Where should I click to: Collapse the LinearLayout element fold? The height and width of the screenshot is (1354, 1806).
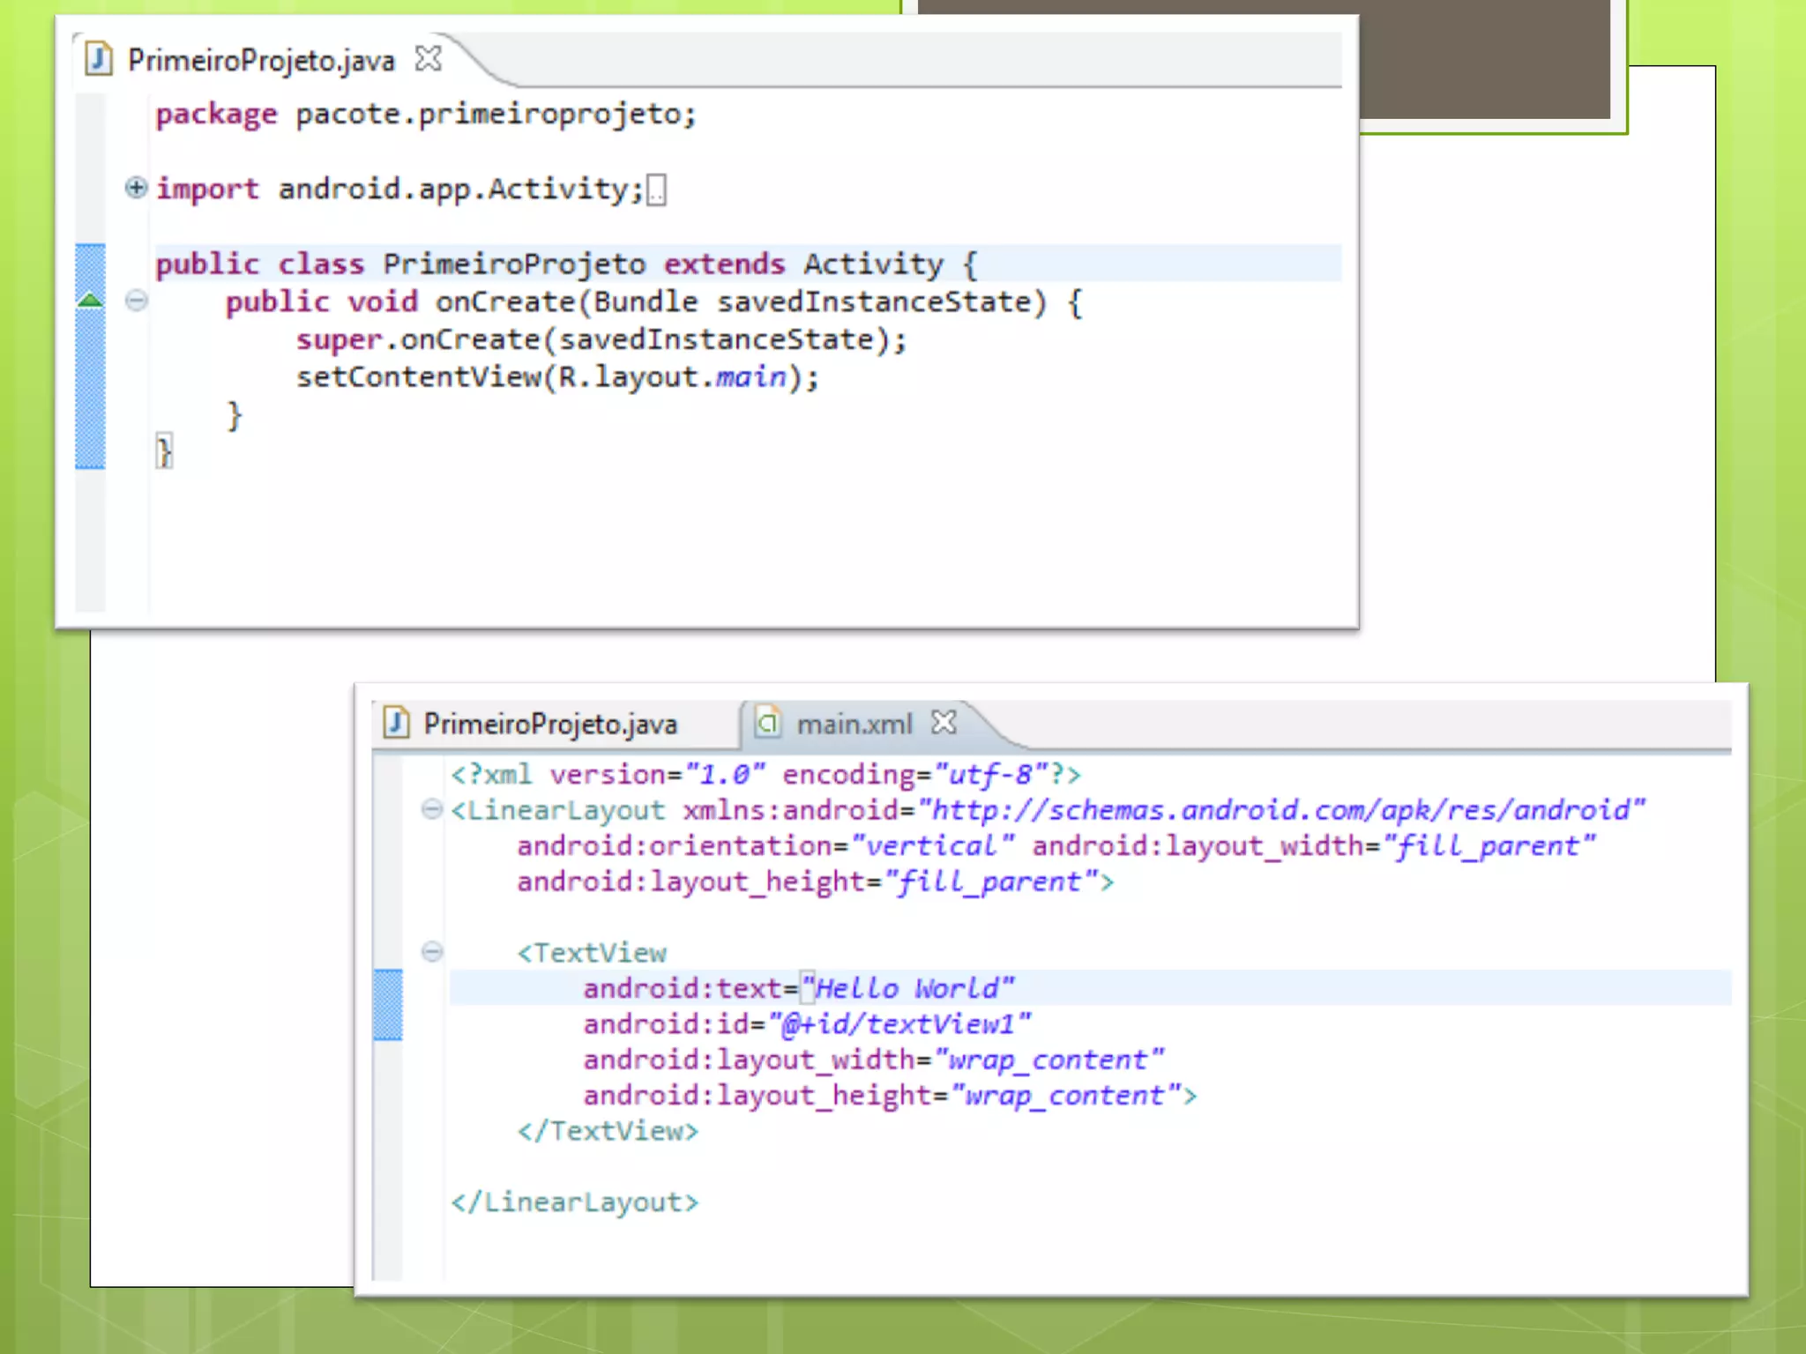pyautogui.click(x=431, y=808)
